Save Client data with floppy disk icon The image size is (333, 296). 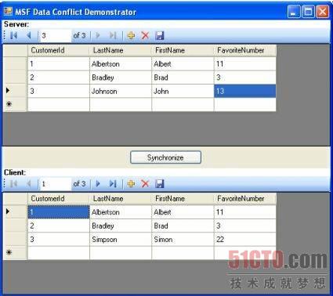160,184
